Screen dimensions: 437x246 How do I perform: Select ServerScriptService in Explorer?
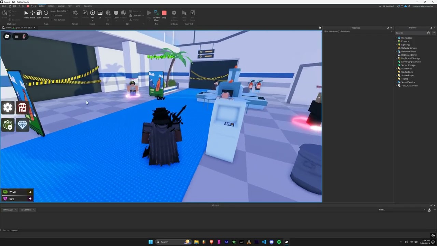(x=411, y=62)
